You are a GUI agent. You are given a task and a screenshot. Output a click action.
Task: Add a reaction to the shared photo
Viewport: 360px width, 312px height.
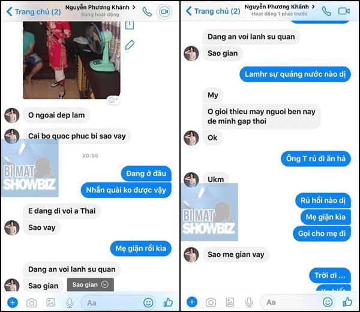pos(113,100)
